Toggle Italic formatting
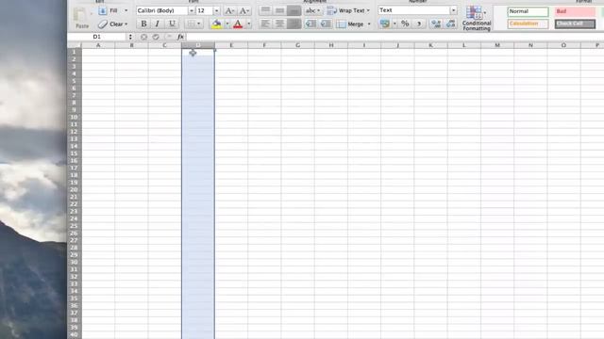604x339 pixels. [158, 24]
